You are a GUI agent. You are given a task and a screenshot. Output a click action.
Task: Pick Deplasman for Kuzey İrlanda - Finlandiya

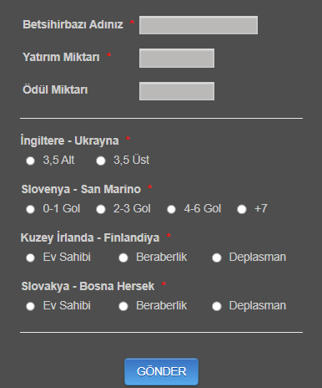[x=217, y=258]
